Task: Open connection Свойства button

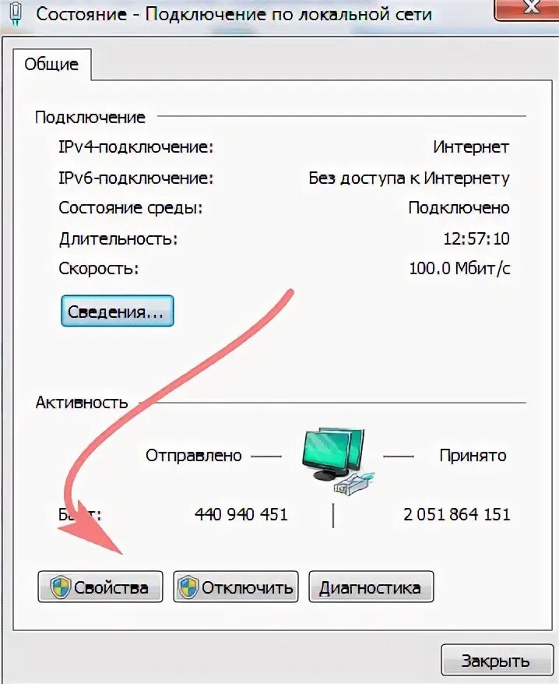Action: click(x=100, y=587)
